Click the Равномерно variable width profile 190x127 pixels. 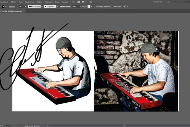[34, 7]
